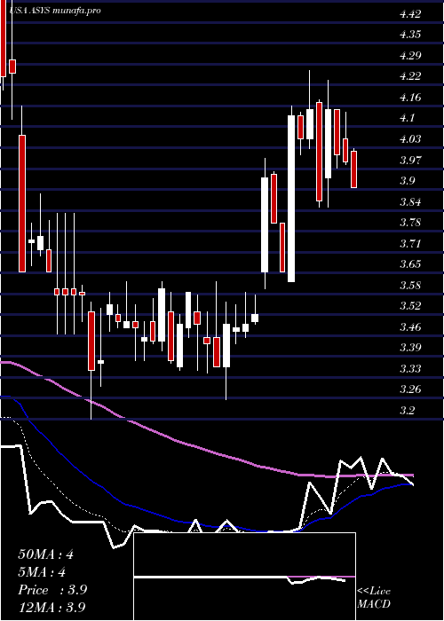
Task: Click the 3.58 price axis label
Action: [410, 285]
